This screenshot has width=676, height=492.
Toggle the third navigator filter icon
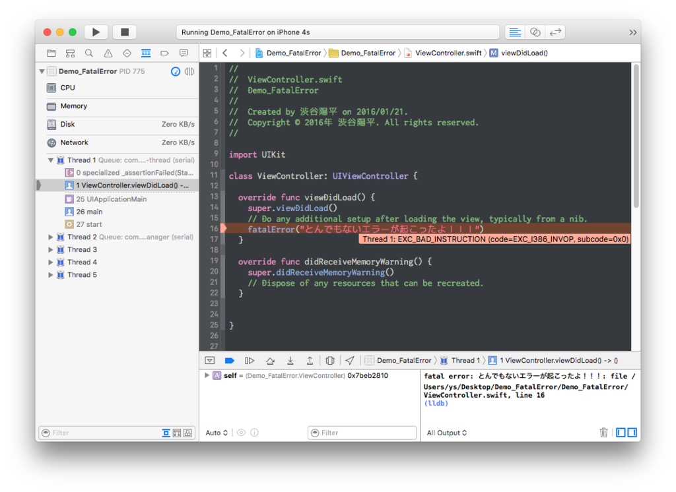tap(187, 433)
